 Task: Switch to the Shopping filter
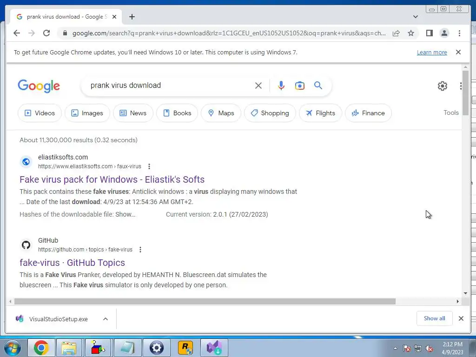click(270, 113)
